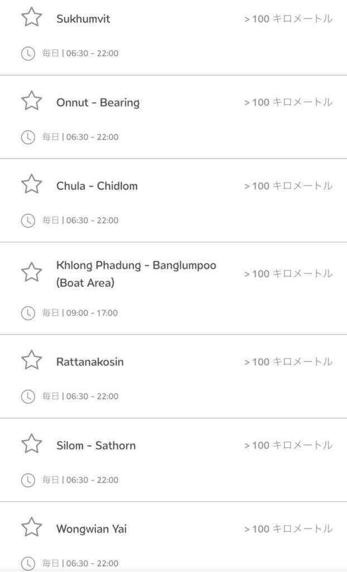Image resolution: width=347 pixels, height=572 pixels.
Task: Open the Onnut - Bearing zone
Action: pyautogui.click(x=98, y=103)
